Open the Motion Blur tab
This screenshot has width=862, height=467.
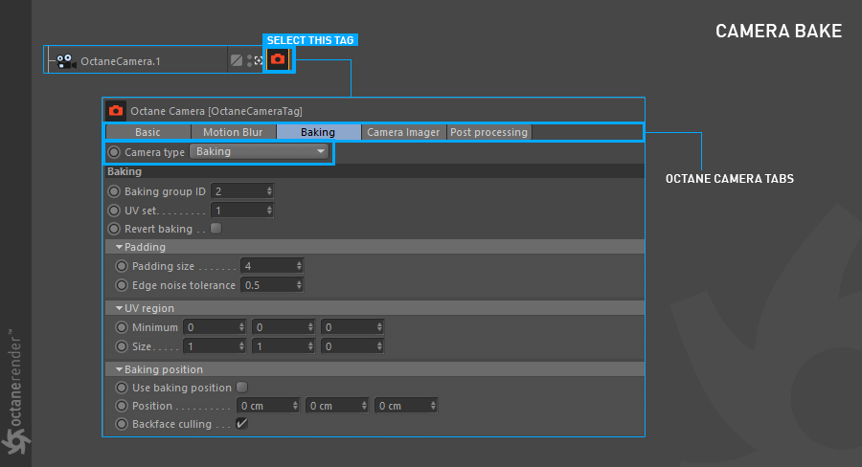(233, 132)
